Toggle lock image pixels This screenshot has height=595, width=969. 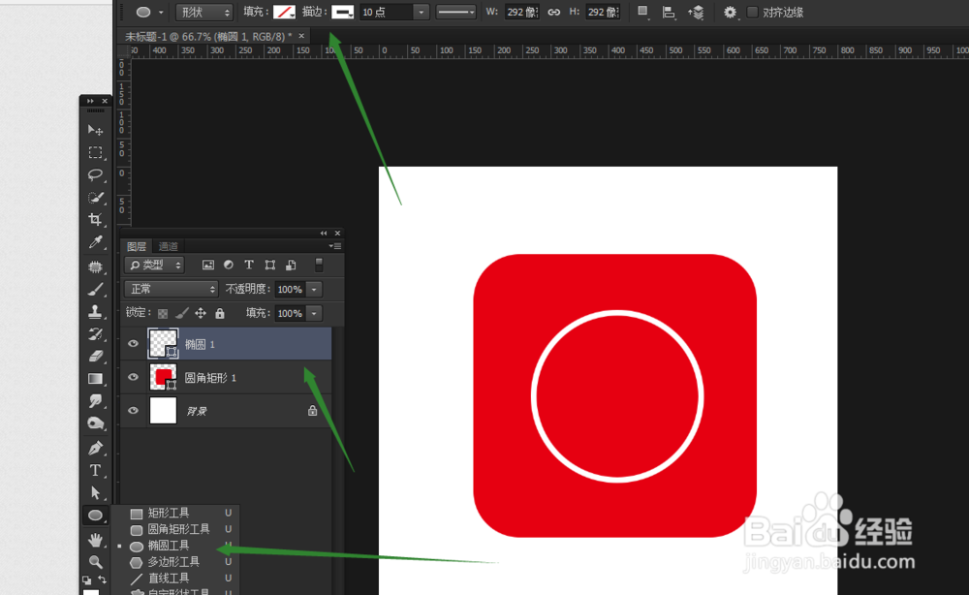point(182,313)
